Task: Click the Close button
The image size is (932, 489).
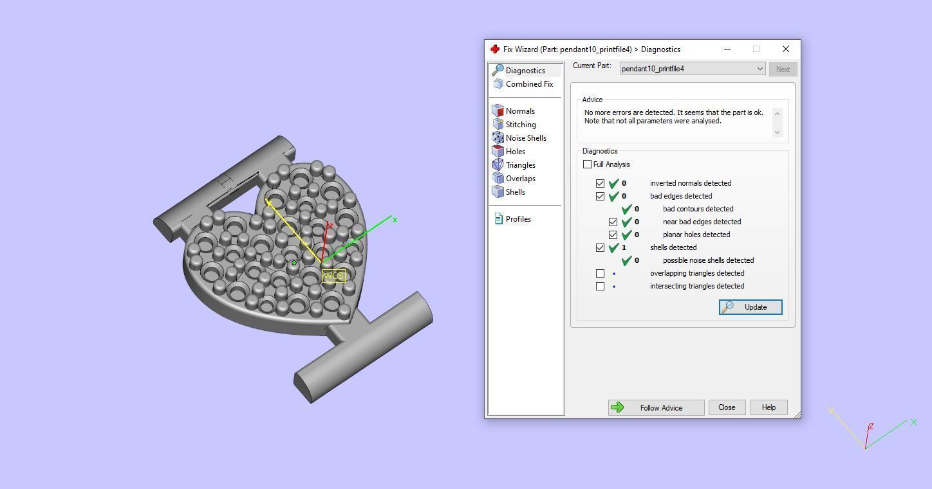Action: click(x=727, y=407)
